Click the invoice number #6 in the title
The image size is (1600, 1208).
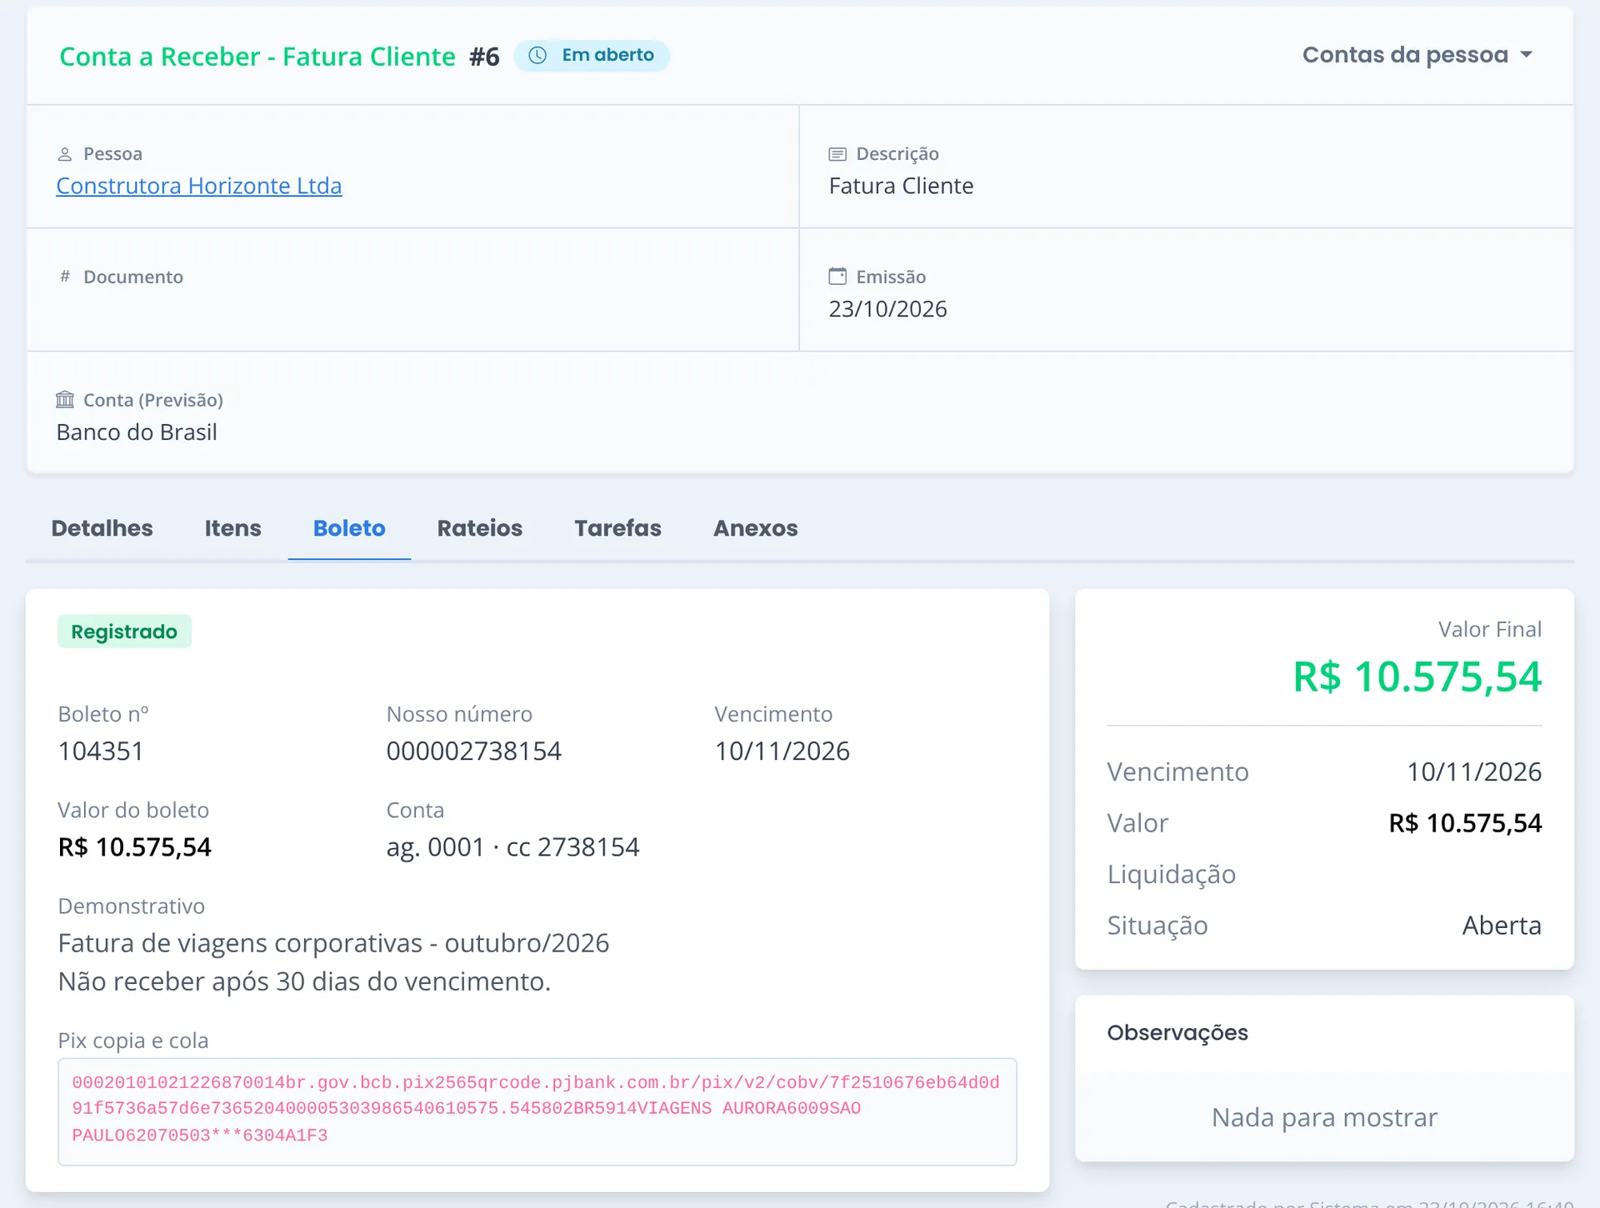(484, 57)
